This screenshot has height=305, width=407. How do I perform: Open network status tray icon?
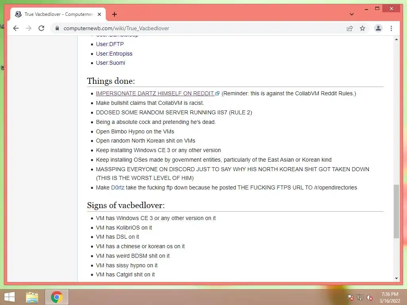pos(360,297)
